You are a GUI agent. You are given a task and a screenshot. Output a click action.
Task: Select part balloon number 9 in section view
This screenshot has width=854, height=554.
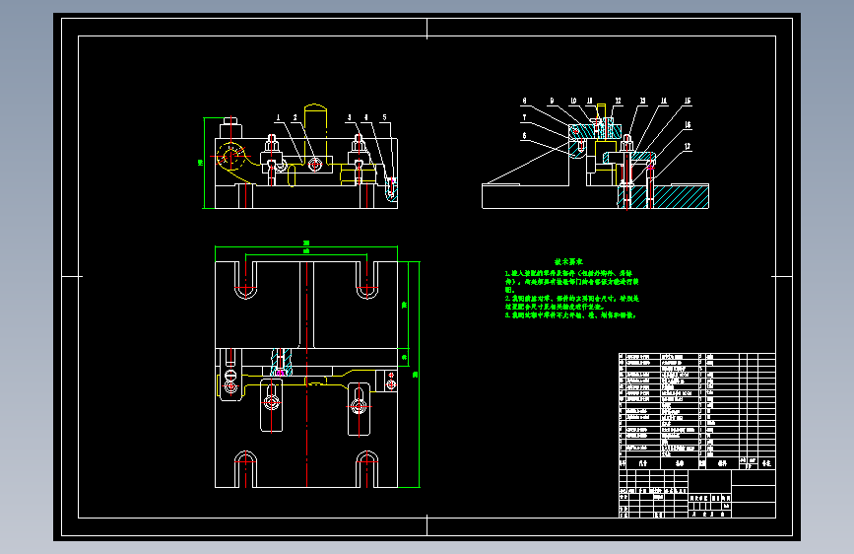click(552, 101)
